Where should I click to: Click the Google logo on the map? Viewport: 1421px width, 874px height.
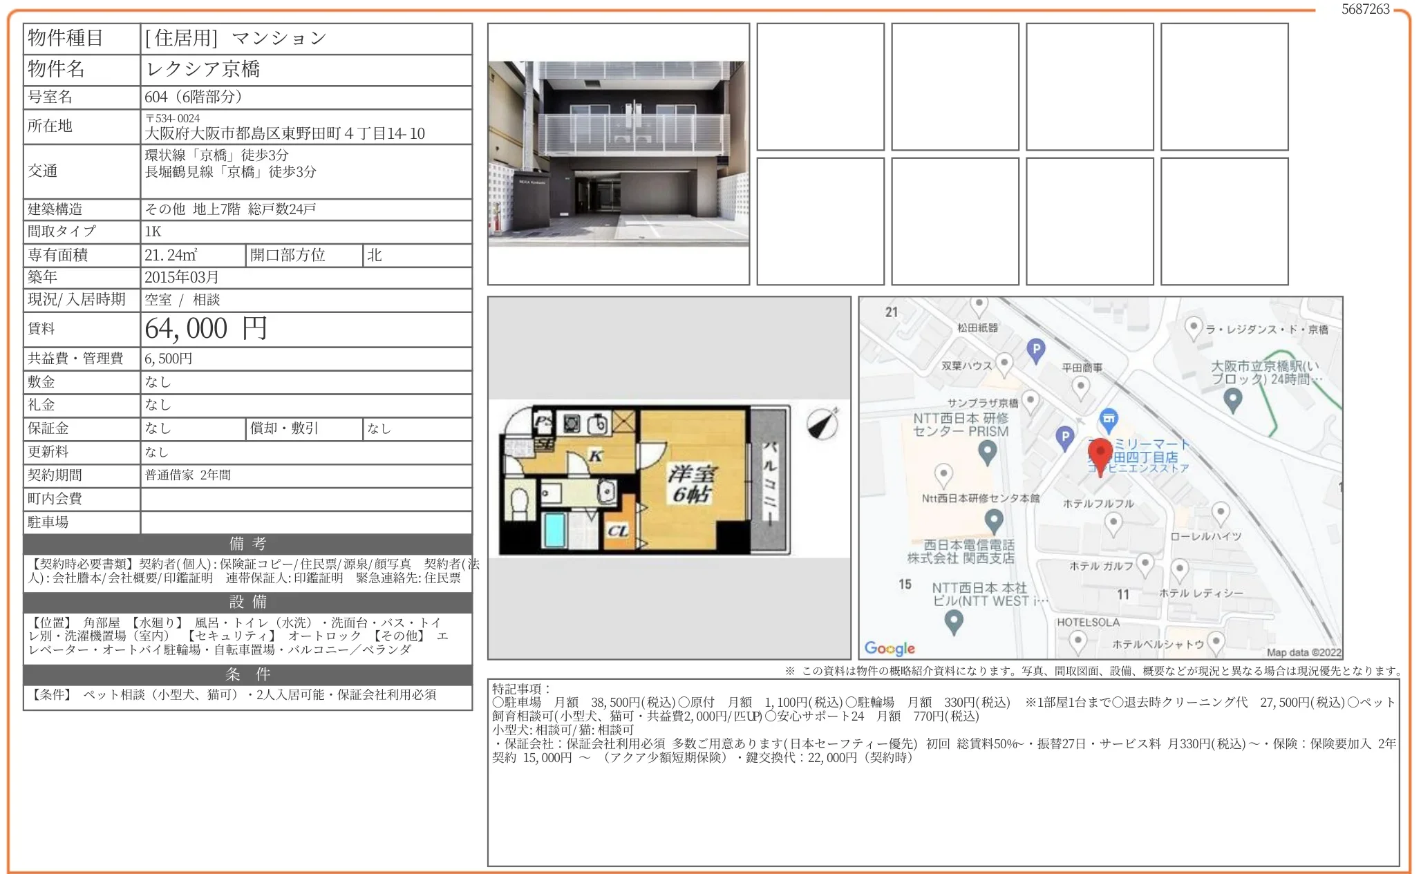[890, 648]
